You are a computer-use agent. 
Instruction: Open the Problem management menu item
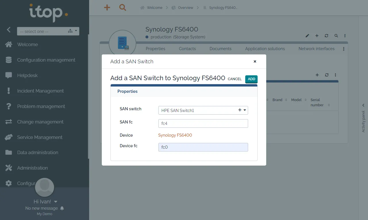coord(41,106)
